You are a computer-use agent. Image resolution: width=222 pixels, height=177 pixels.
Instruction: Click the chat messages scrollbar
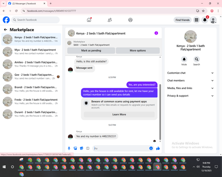(160, 112)
